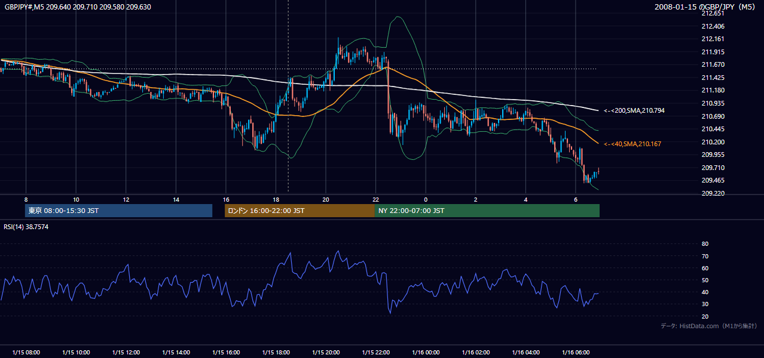Click the RSI 70 level label
This screenshot has width=764, height=358.
point(705,256)
